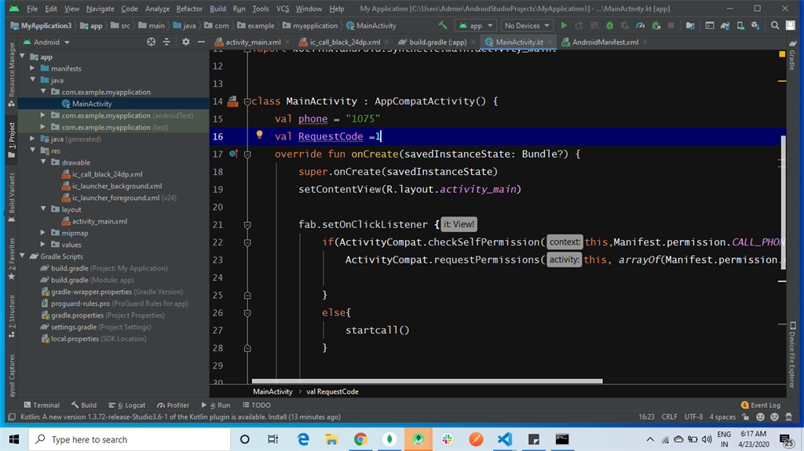The width and height of the screenshot is (804, 451).
Task: Open project panel settings gear
Action: point(185,42)
